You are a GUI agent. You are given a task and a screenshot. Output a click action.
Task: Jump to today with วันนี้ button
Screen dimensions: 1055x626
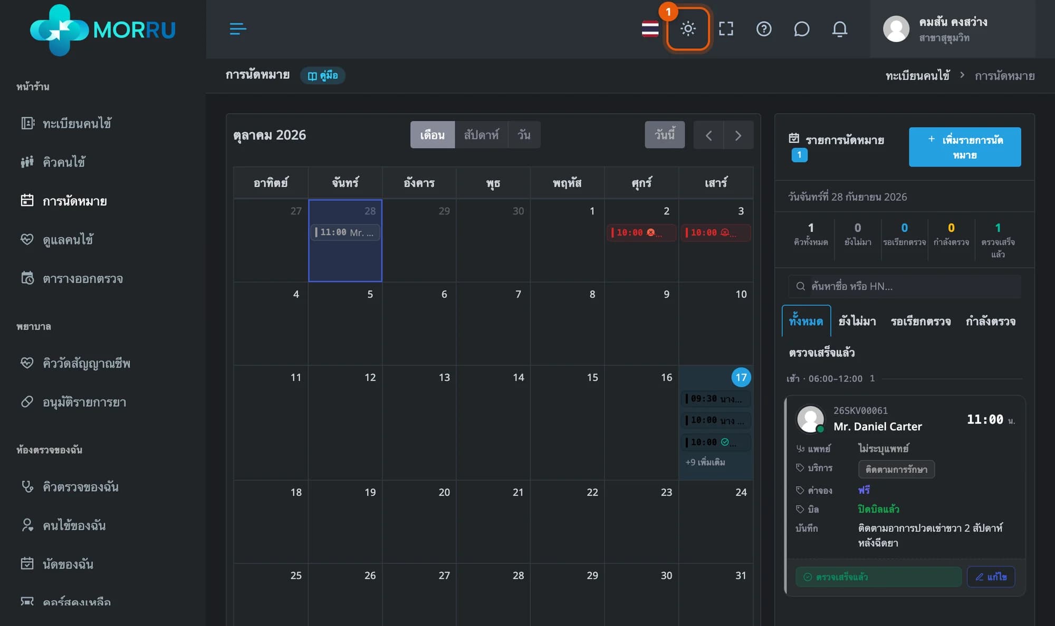[x=665, y=135]
